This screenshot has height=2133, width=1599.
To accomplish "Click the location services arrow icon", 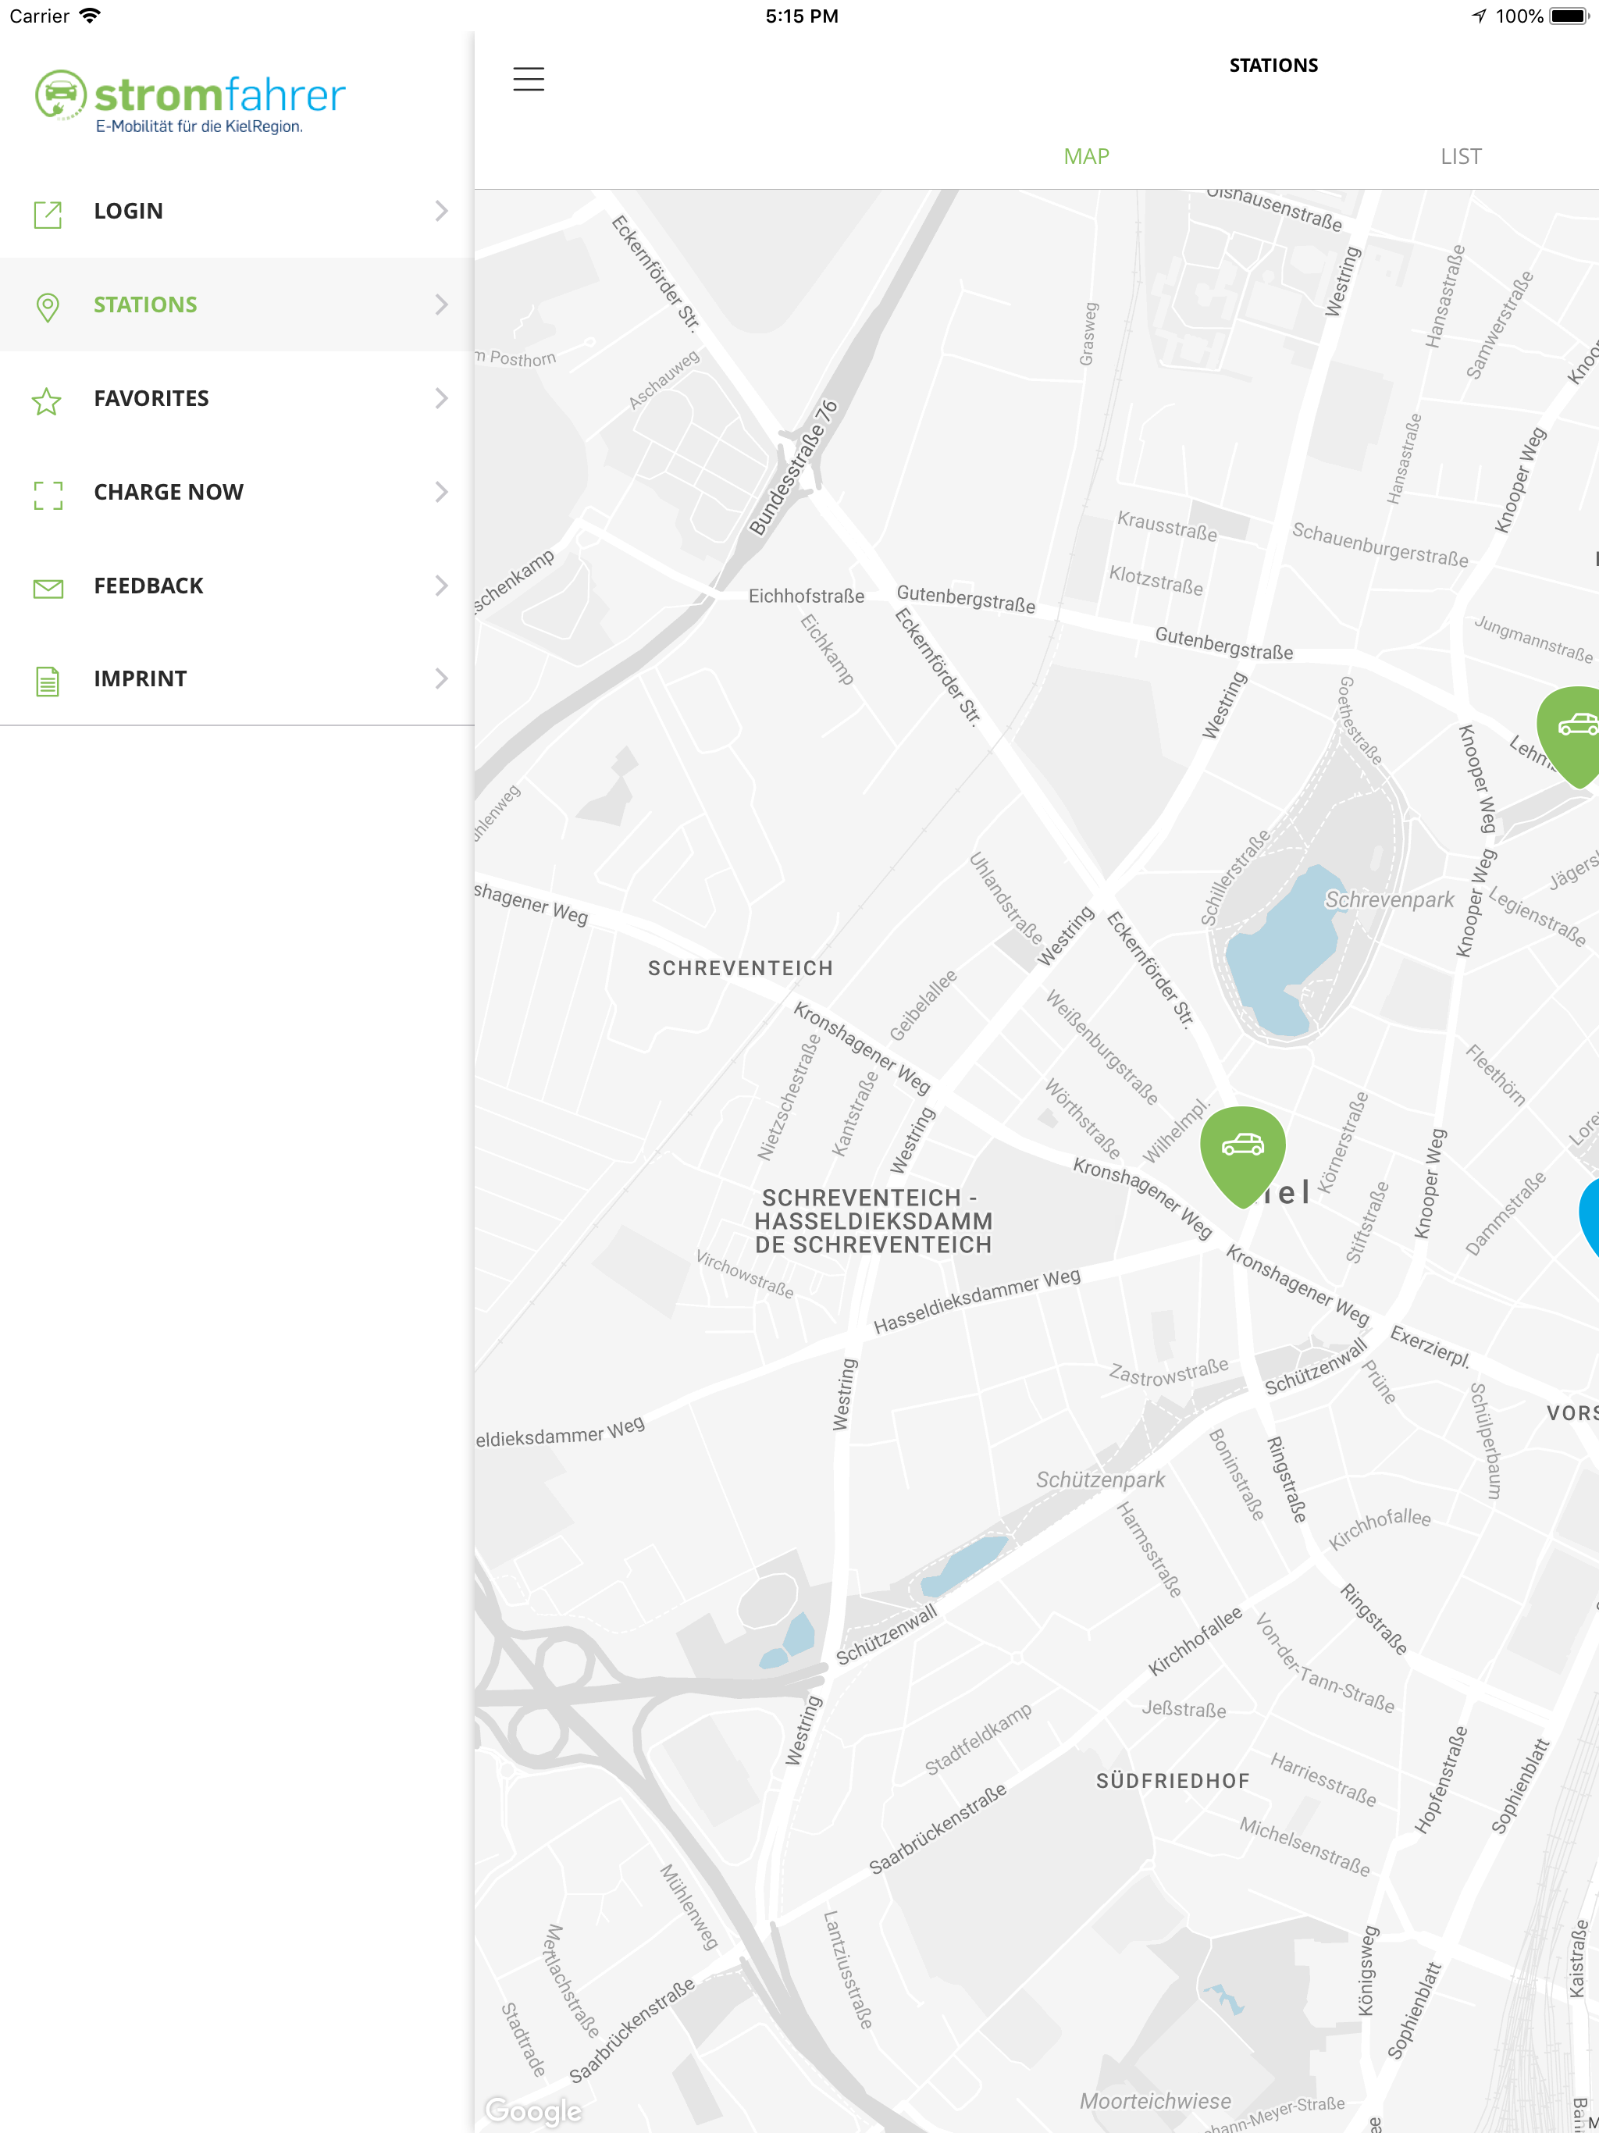I will (1479, 16).
